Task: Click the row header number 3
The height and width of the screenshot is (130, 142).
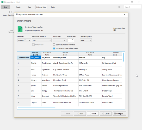Action: pos(23,75)
